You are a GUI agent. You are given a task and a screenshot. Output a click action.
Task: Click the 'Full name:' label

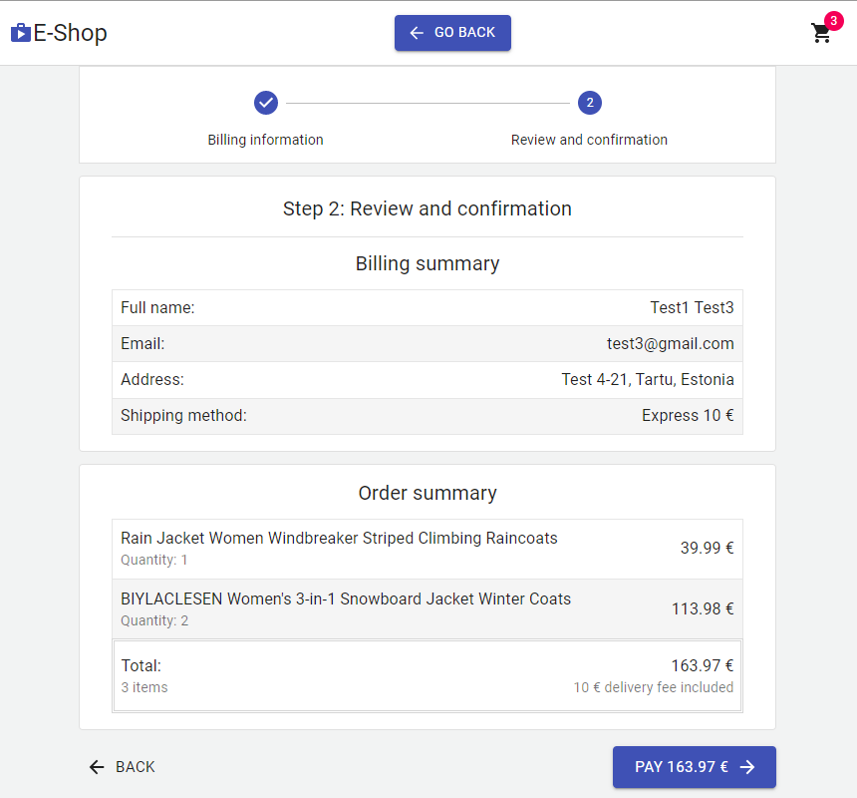pos(157,307)
